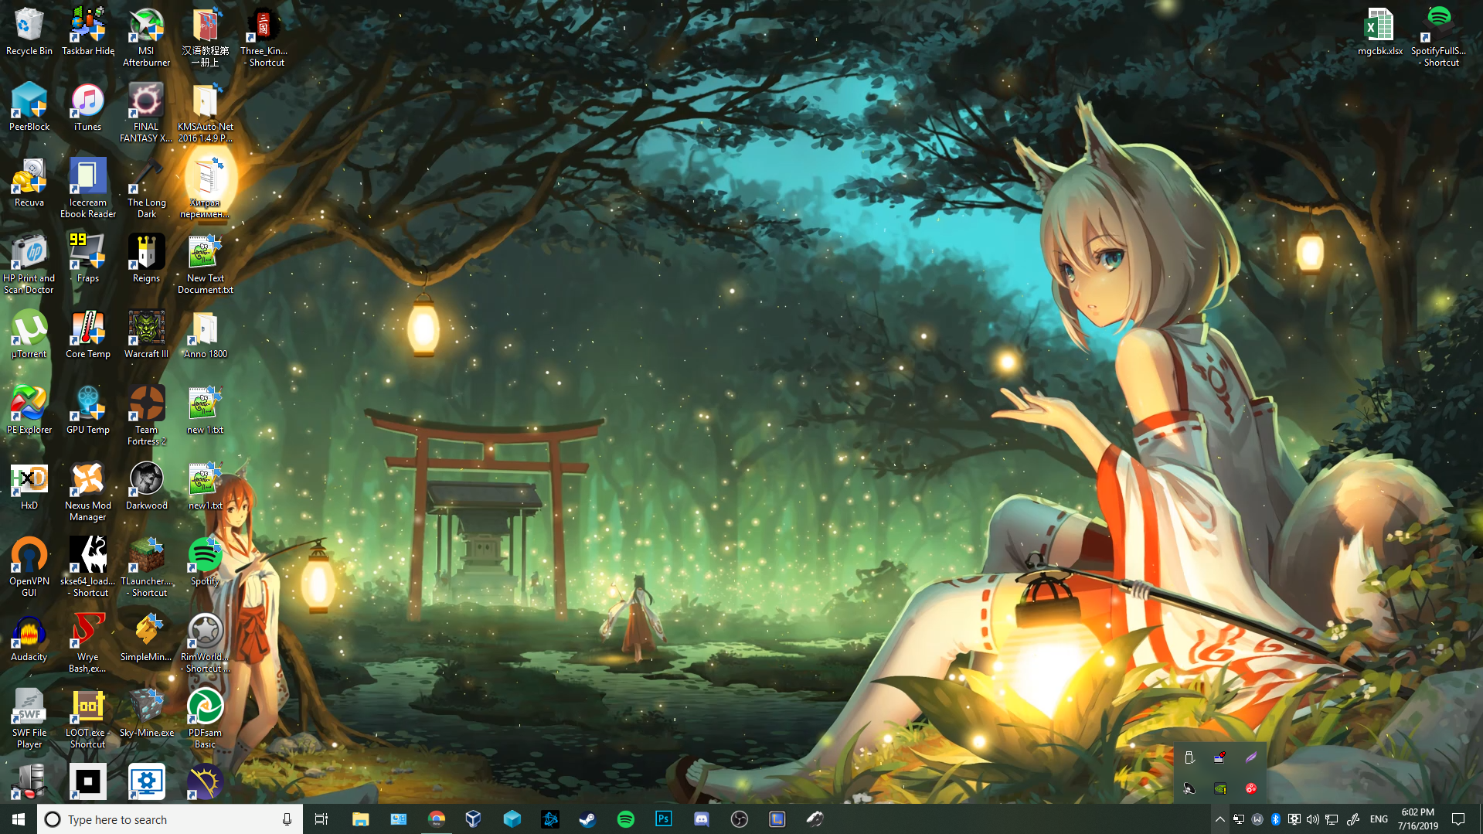Screen dimensions: 1483x834
Task: Click the Sky-Mine.exe icon
Action: point(146,713)
